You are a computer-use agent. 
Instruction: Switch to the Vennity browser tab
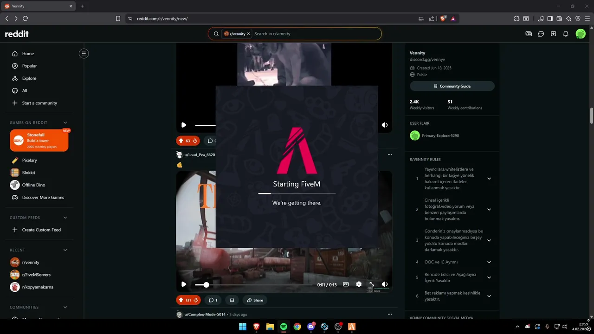[x=38, y=6]
